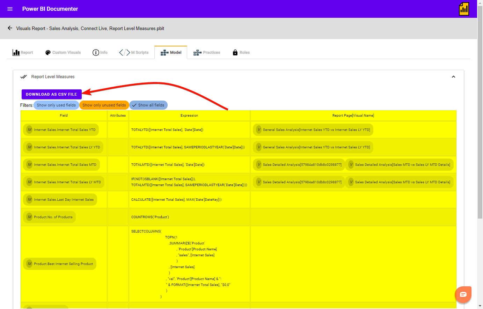483x309 pixels.
Task: Click the Report Level Measures checkmark icon
Action: coord(23,76)
